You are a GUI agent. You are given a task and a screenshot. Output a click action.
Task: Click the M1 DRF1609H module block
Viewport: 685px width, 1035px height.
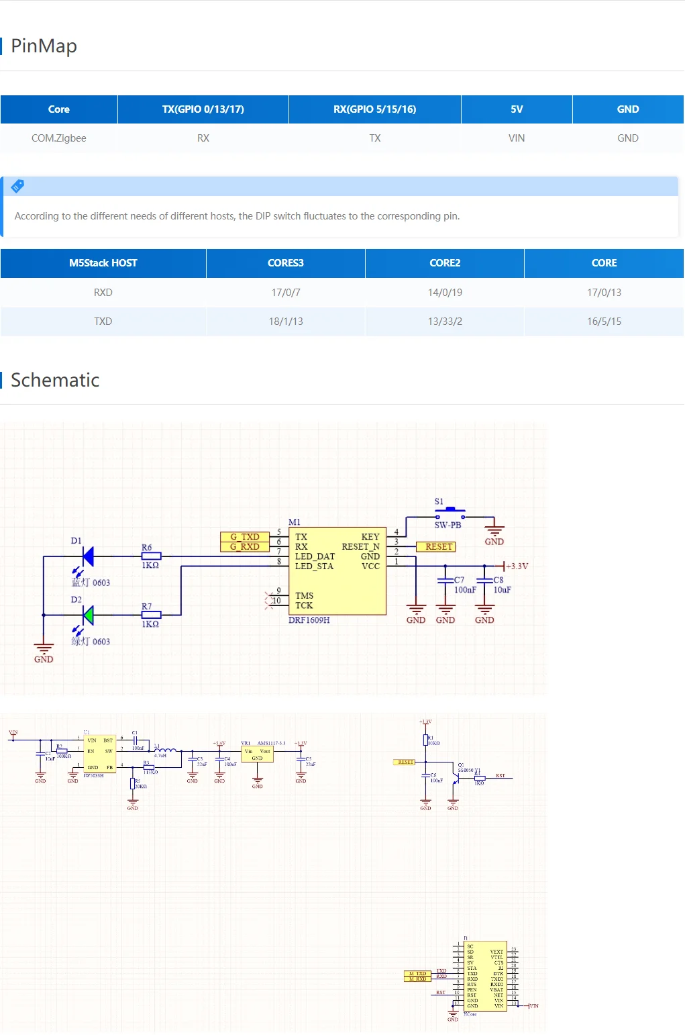pos(337,571)
